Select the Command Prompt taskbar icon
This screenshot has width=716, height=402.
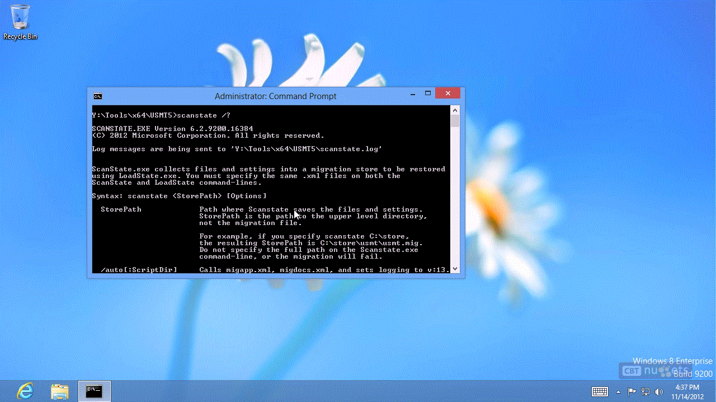[94, 391]
